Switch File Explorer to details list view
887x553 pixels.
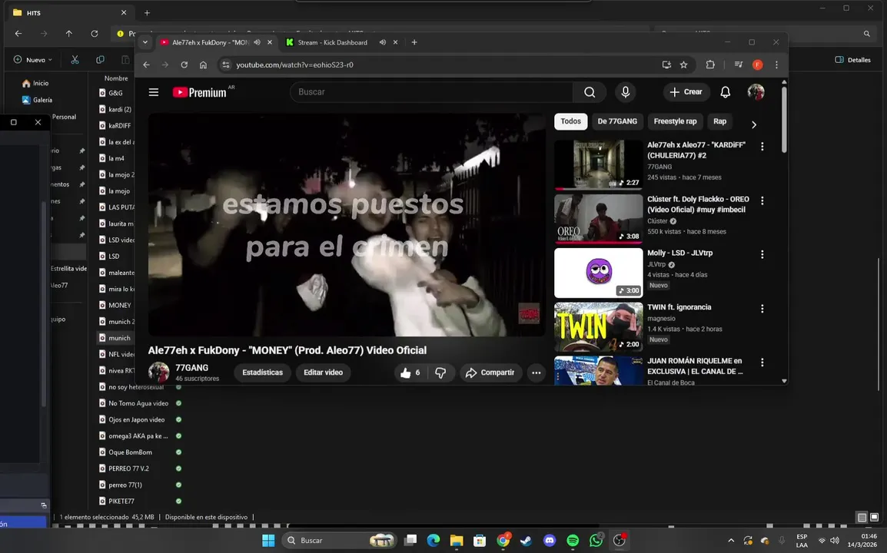coord(862,517)
